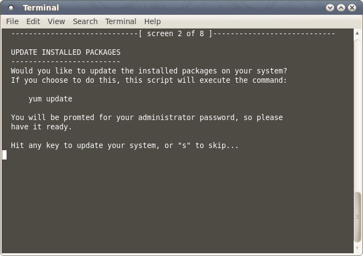Click the "Would you like to update" line
Screen dimensions: 363x256
tap(149, 71)
